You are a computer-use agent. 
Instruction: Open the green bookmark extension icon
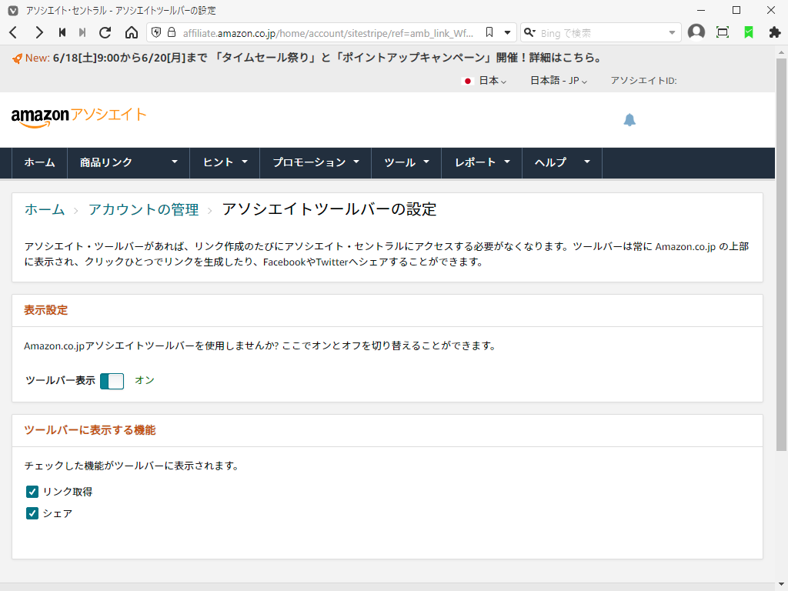[749, 32]
